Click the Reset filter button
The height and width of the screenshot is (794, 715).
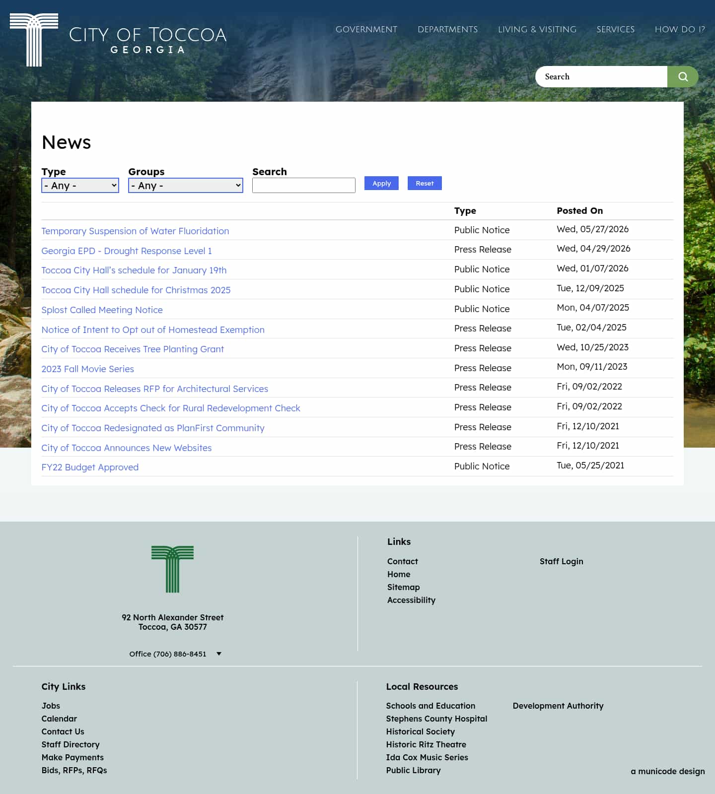pyautogui.click(x=425, y=183)
